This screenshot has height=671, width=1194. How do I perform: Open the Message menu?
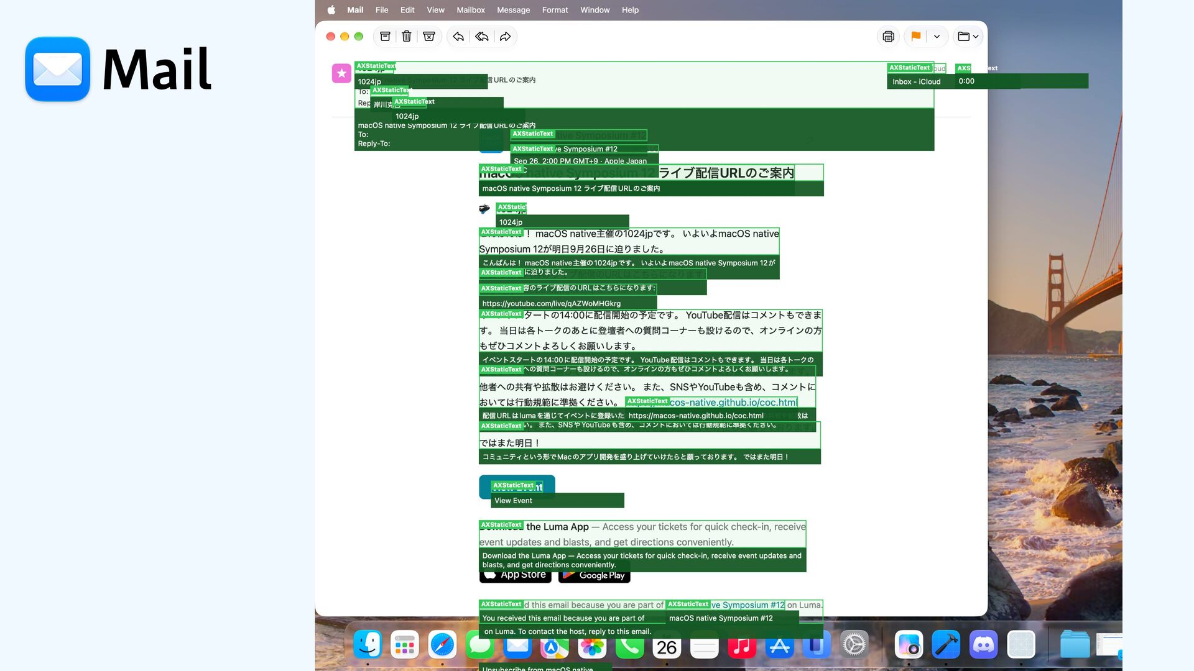[514, 10]
